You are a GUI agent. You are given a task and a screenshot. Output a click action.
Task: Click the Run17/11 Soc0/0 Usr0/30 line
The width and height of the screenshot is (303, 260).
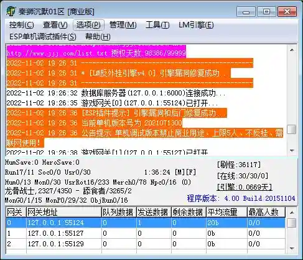click(48, 172)
